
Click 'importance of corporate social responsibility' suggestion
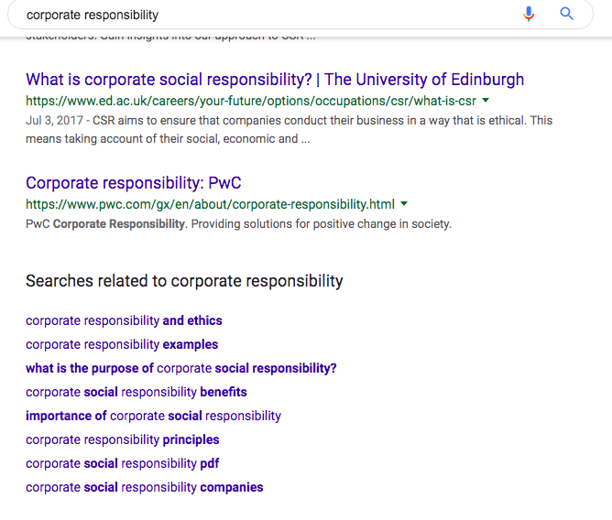coord(153,416)
